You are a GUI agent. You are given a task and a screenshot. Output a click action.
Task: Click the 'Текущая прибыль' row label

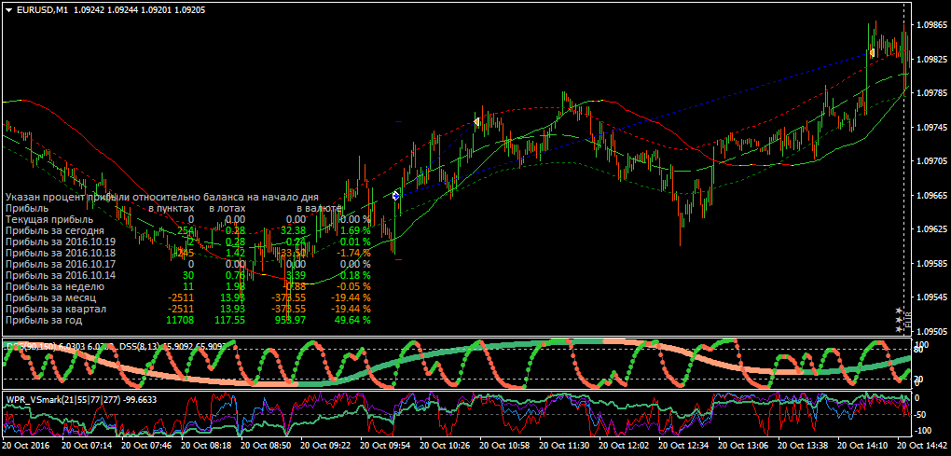click(x=49, y=219)
